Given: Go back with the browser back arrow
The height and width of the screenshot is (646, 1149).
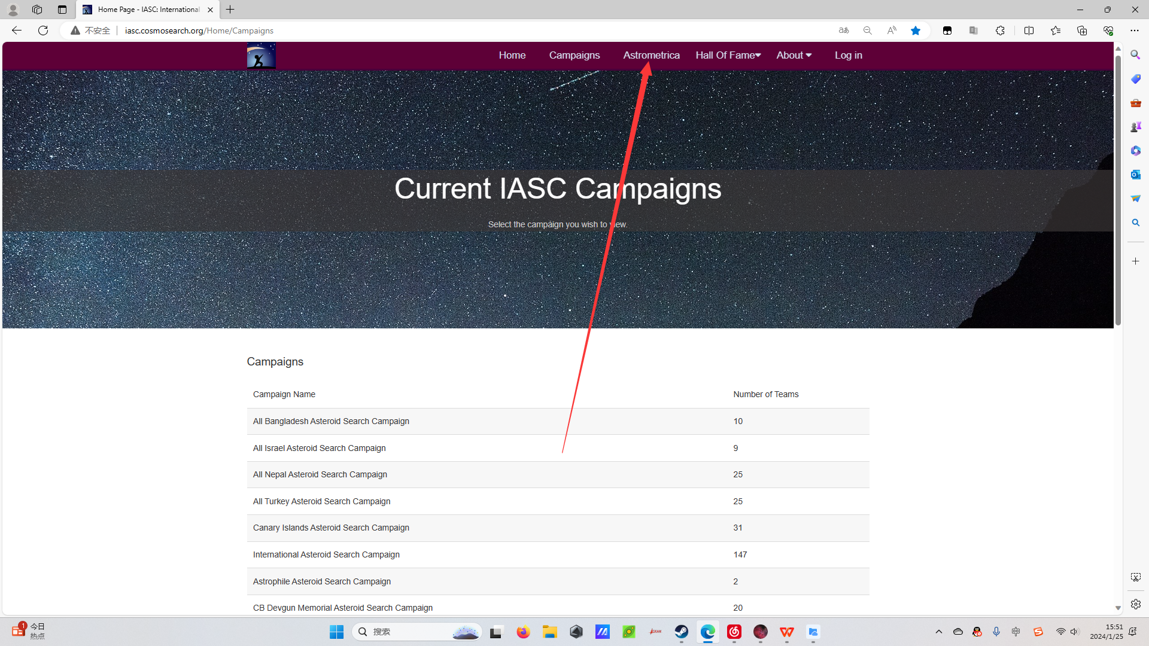Looking at the screenshot, I should [x=17, y=31].
